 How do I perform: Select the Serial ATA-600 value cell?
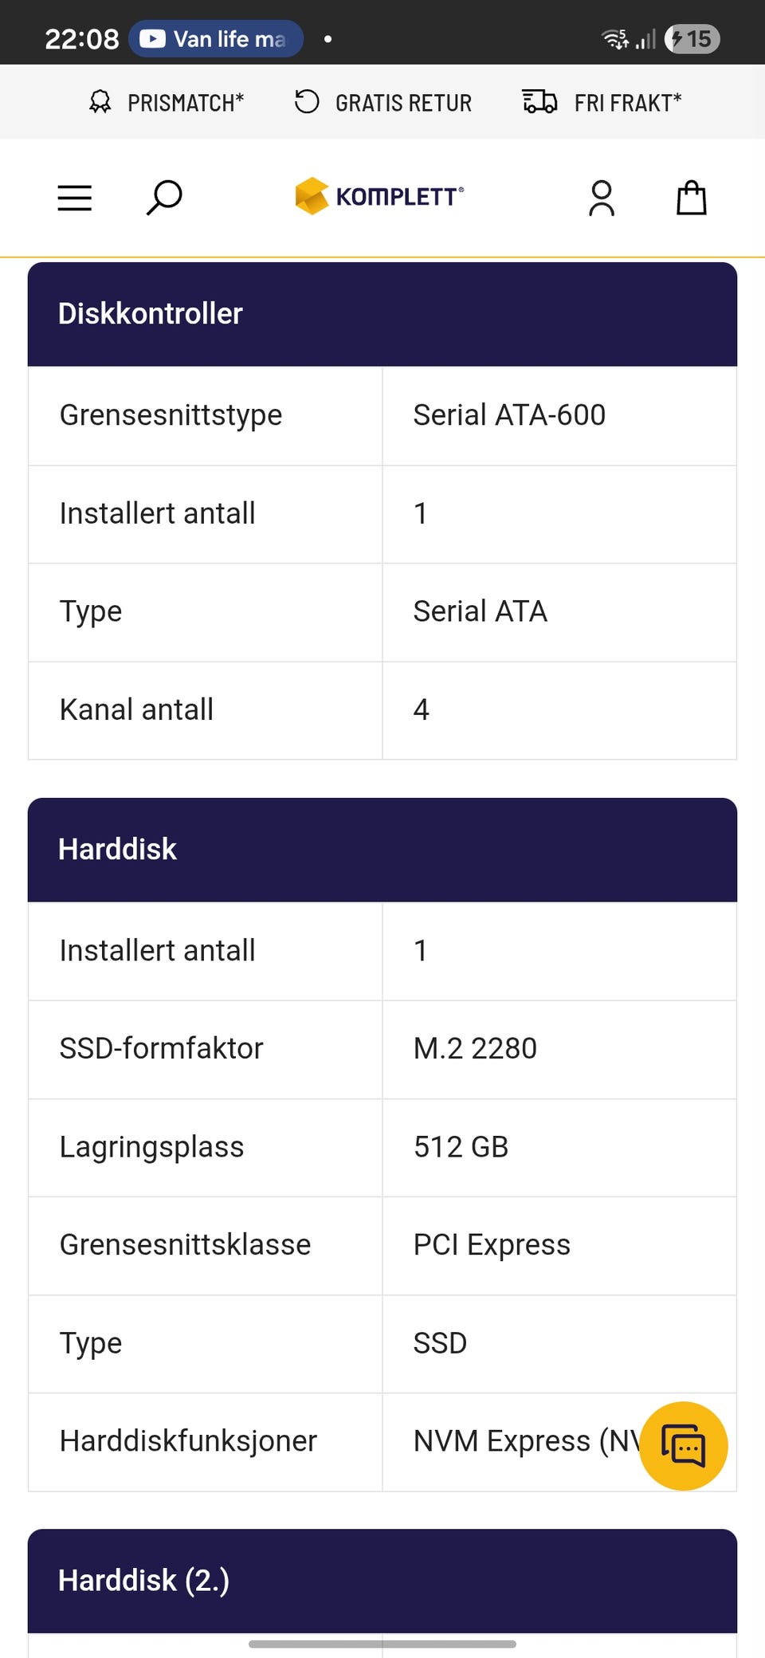[509, 415]
